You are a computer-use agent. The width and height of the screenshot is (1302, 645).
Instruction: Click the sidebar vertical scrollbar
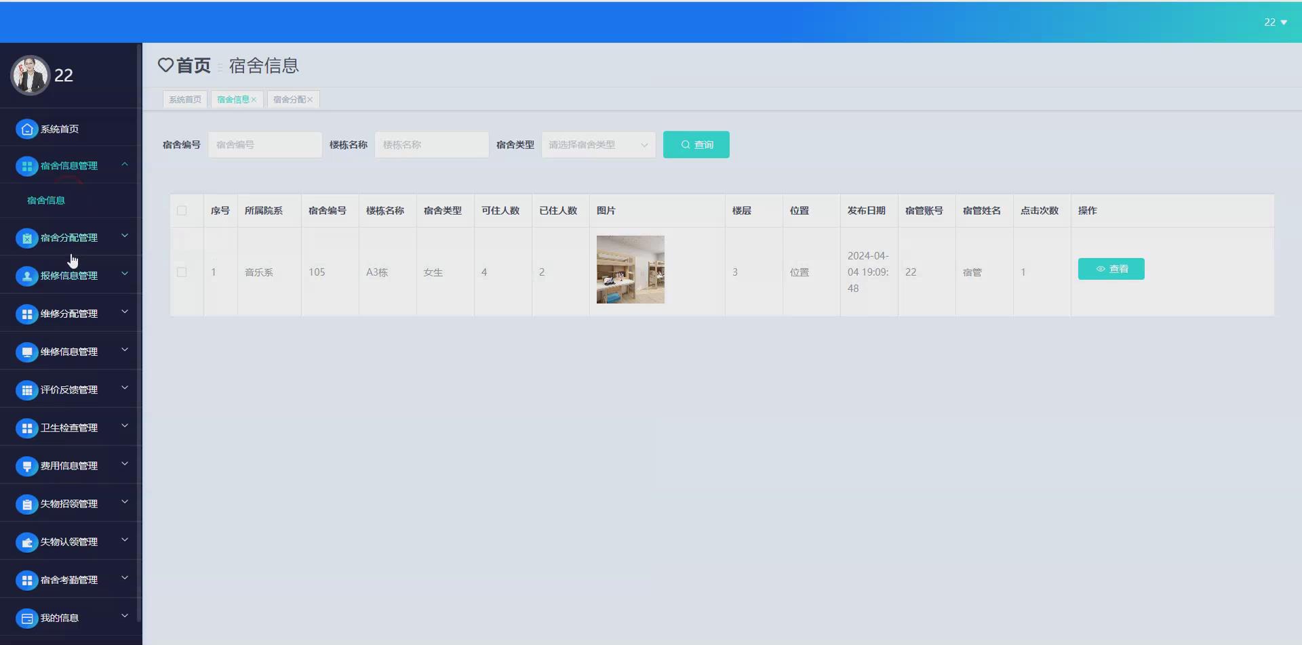coord(139,332)
